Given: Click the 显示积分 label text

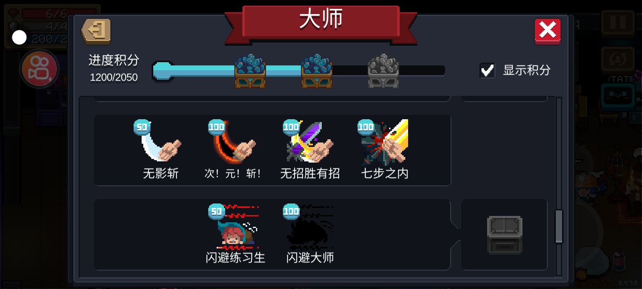Looking at the screenshot, I should [x=527, y=70].
